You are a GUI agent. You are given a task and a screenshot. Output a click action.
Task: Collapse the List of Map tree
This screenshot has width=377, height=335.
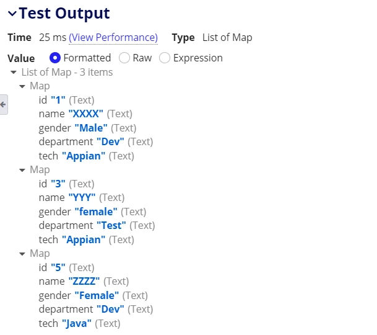(x=14, y=72)
